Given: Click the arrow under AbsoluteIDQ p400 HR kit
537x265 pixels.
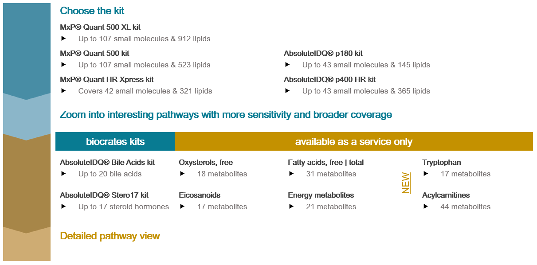Looking at the screenshot, I should [287, 91].
